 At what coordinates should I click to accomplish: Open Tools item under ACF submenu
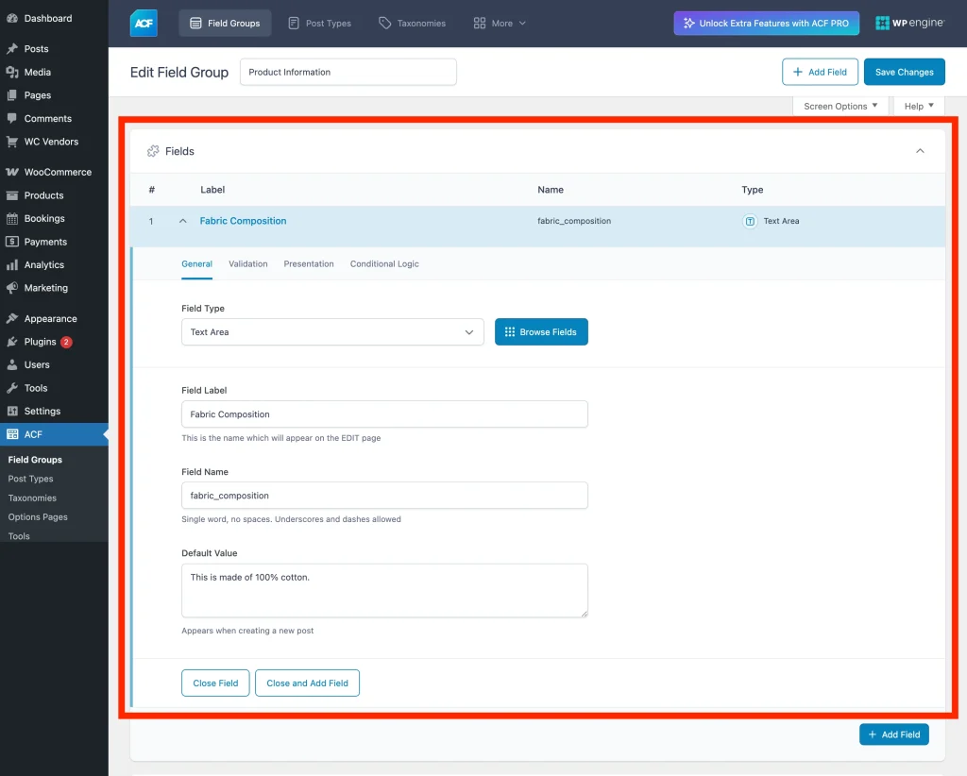[19, 536]
